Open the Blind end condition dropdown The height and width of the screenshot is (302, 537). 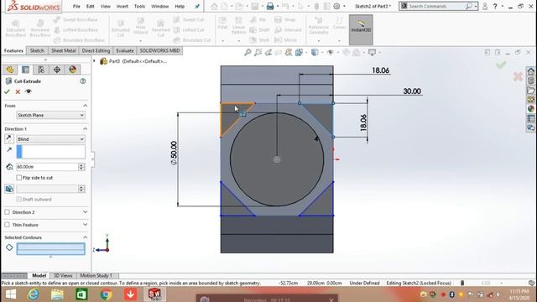50,139
